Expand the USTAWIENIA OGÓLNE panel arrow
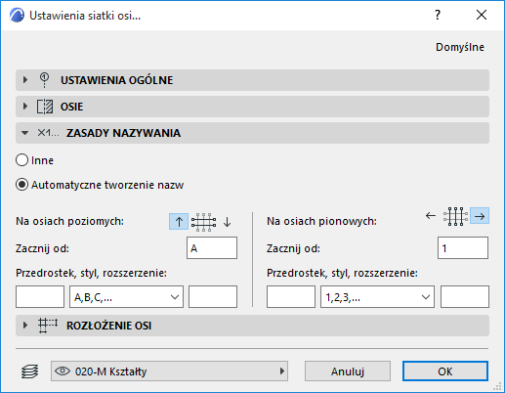 [x=25, y=80]
